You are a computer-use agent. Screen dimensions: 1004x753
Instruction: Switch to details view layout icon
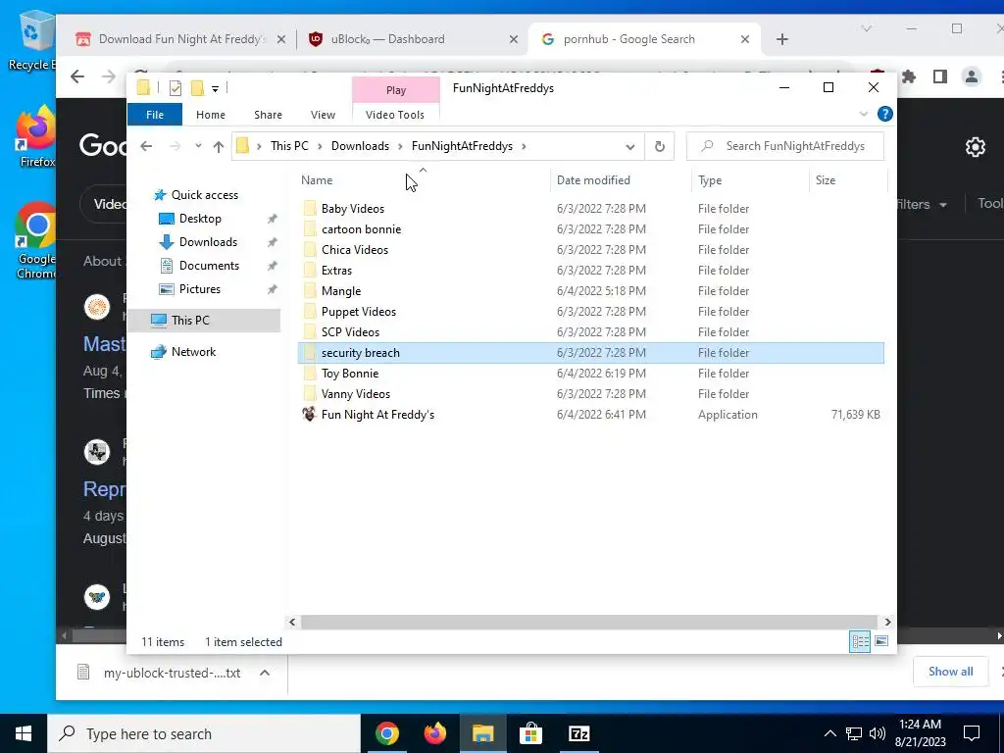[860, 641]
